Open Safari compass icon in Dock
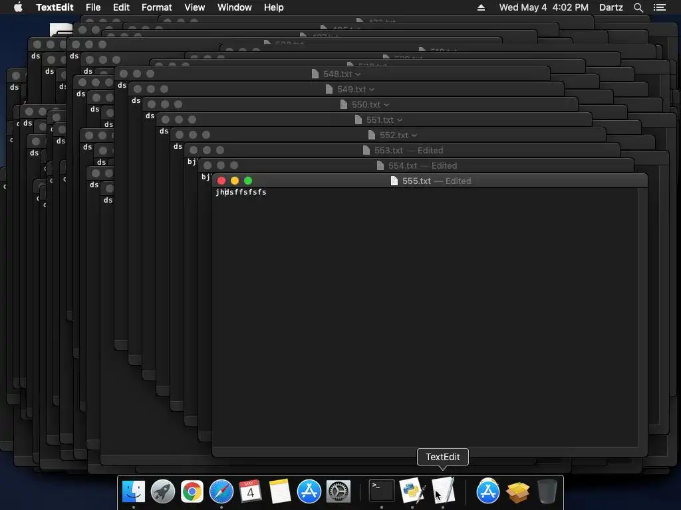 pos(221,491)
